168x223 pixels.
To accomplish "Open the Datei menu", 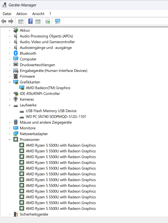I will coord(7,14).
